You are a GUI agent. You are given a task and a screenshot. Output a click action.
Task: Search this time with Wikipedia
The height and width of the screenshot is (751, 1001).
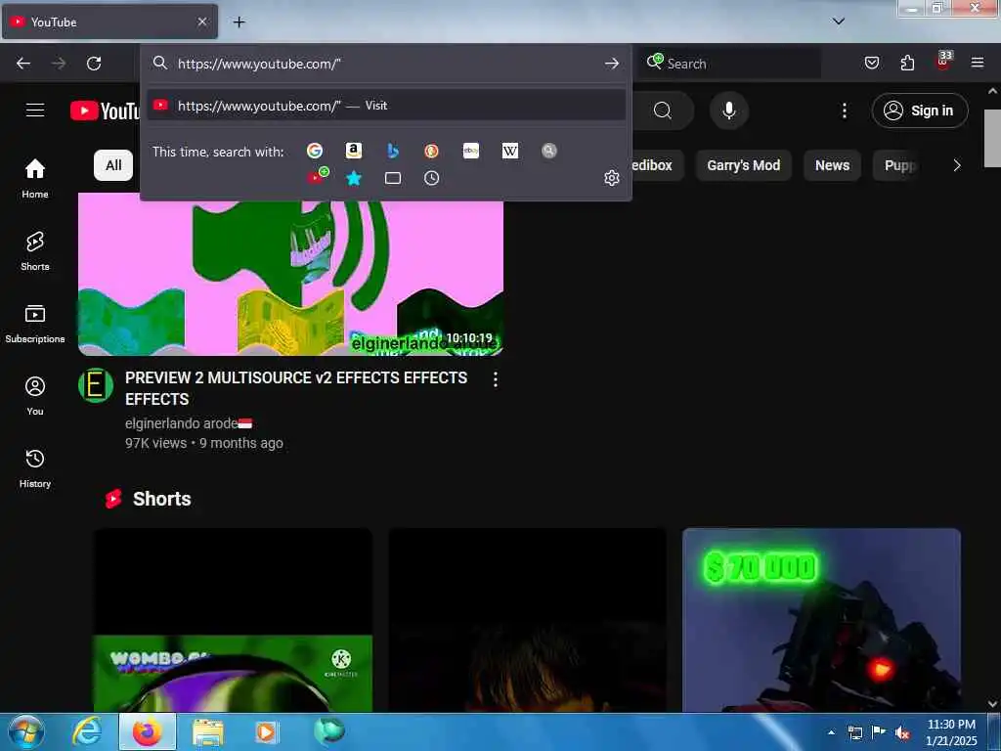click(510, 151)
